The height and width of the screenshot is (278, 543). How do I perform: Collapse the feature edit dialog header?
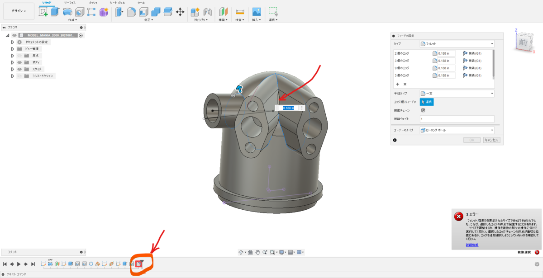pyautogui.click(x=394, y=36)
